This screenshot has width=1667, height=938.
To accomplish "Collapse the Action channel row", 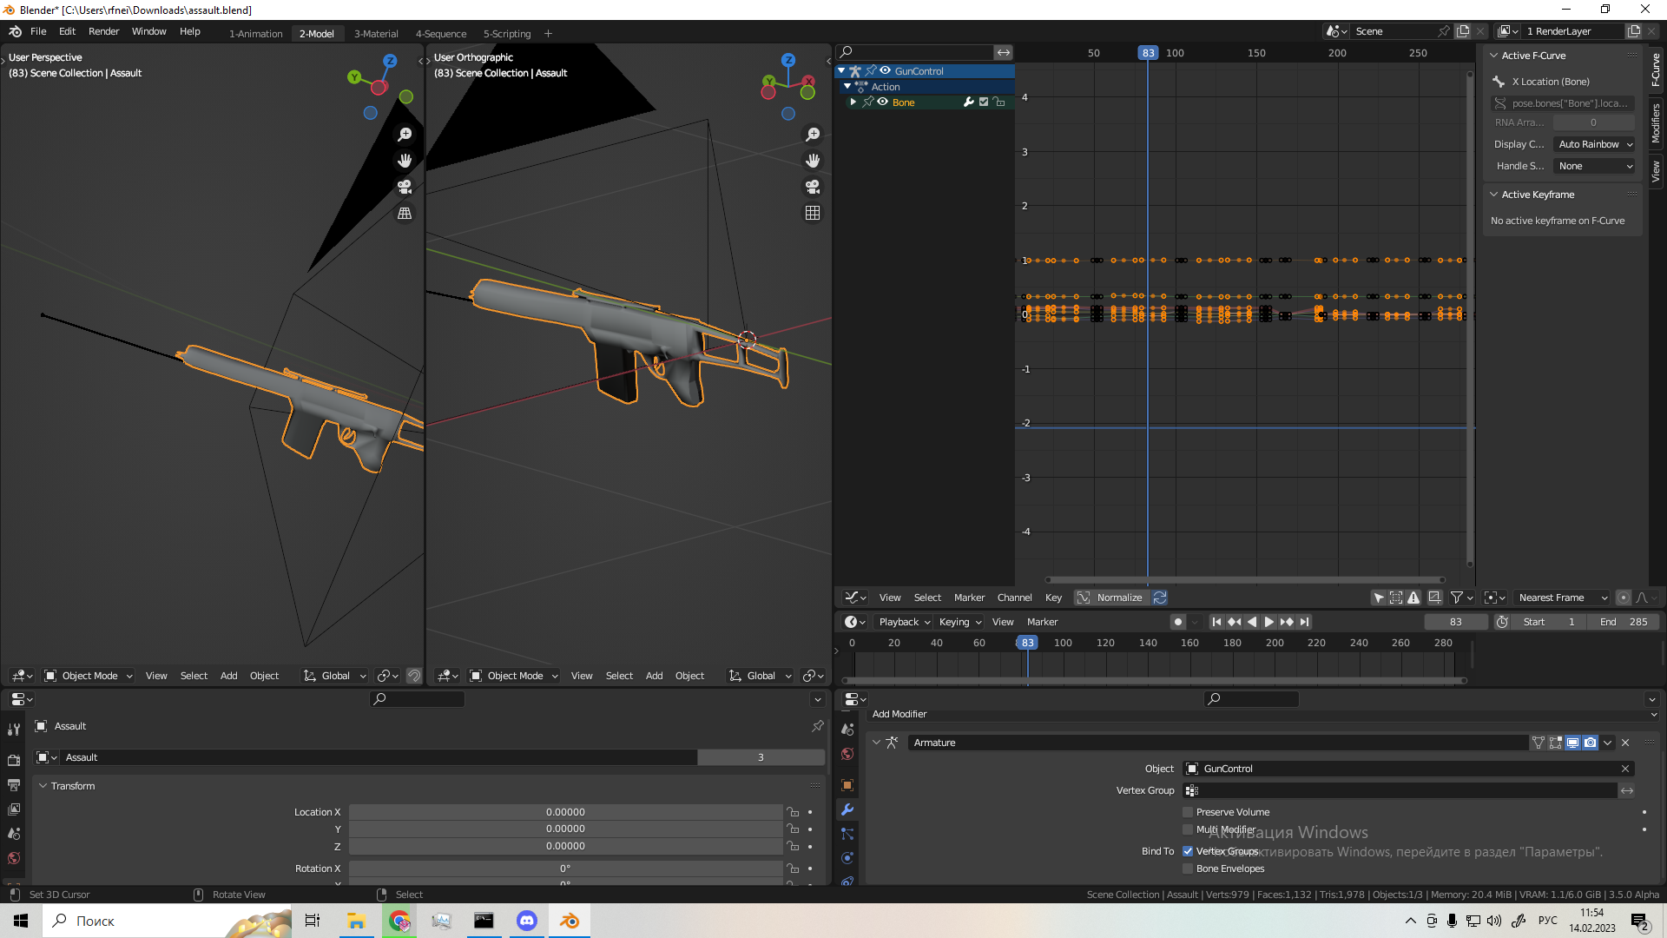I will point(847,87).
